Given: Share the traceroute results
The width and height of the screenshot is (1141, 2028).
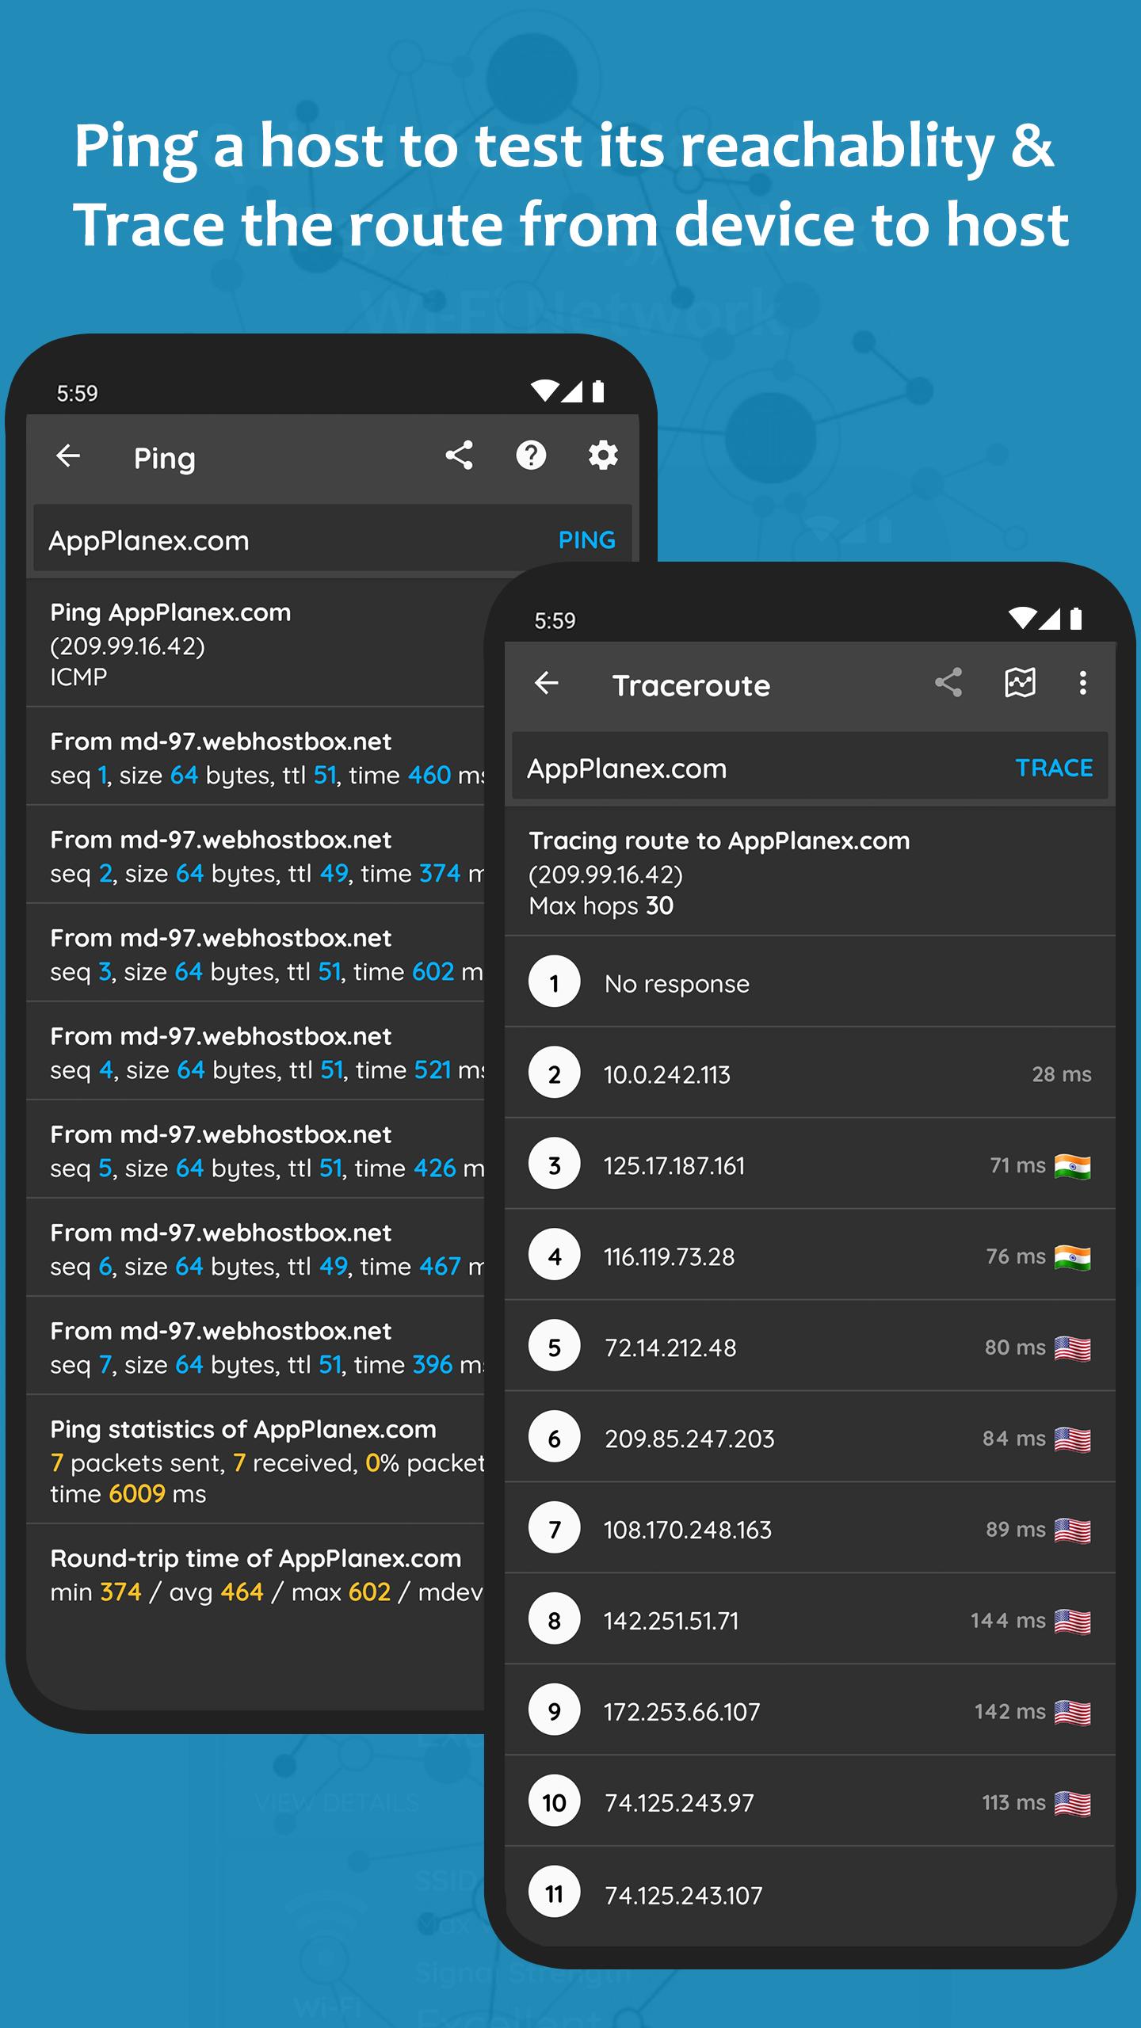Looking at the screenshot, I should (x=948, y=683).
